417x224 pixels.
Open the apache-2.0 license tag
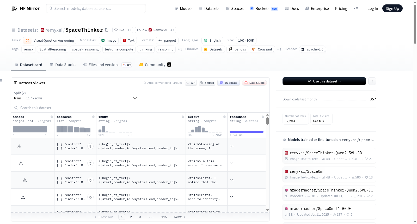[x=312, y=49]
